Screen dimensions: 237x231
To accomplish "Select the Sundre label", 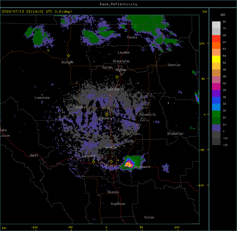I will [x=80, y=107].
